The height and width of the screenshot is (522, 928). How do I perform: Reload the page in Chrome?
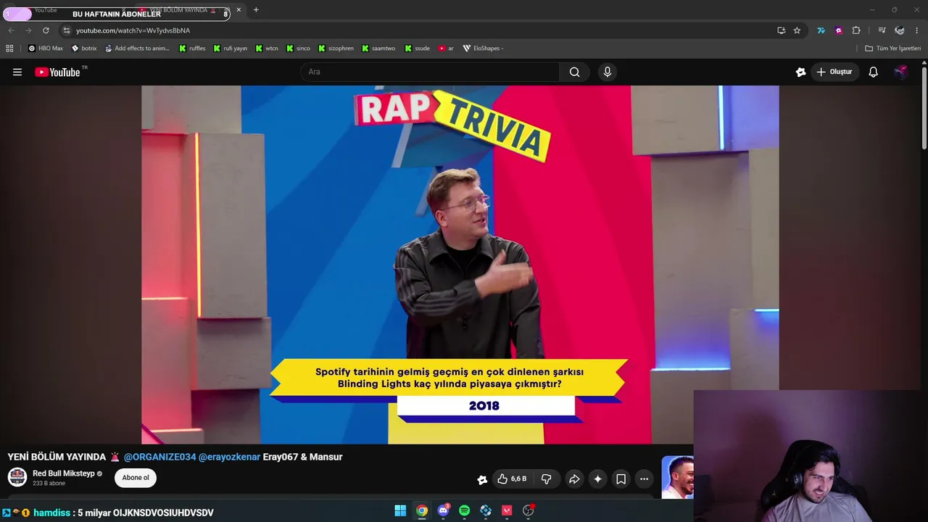pos(46,30)
